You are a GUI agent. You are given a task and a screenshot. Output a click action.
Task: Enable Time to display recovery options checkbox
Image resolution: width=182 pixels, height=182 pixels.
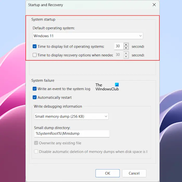[35, 55]
